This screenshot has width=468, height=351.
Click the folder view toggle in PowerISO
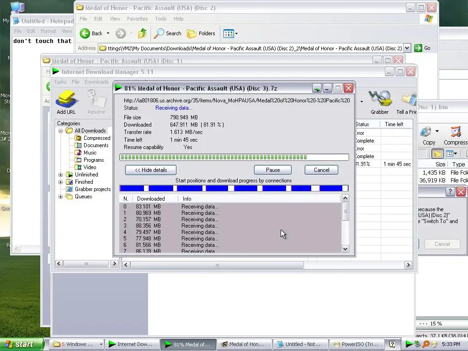(437, 154)
